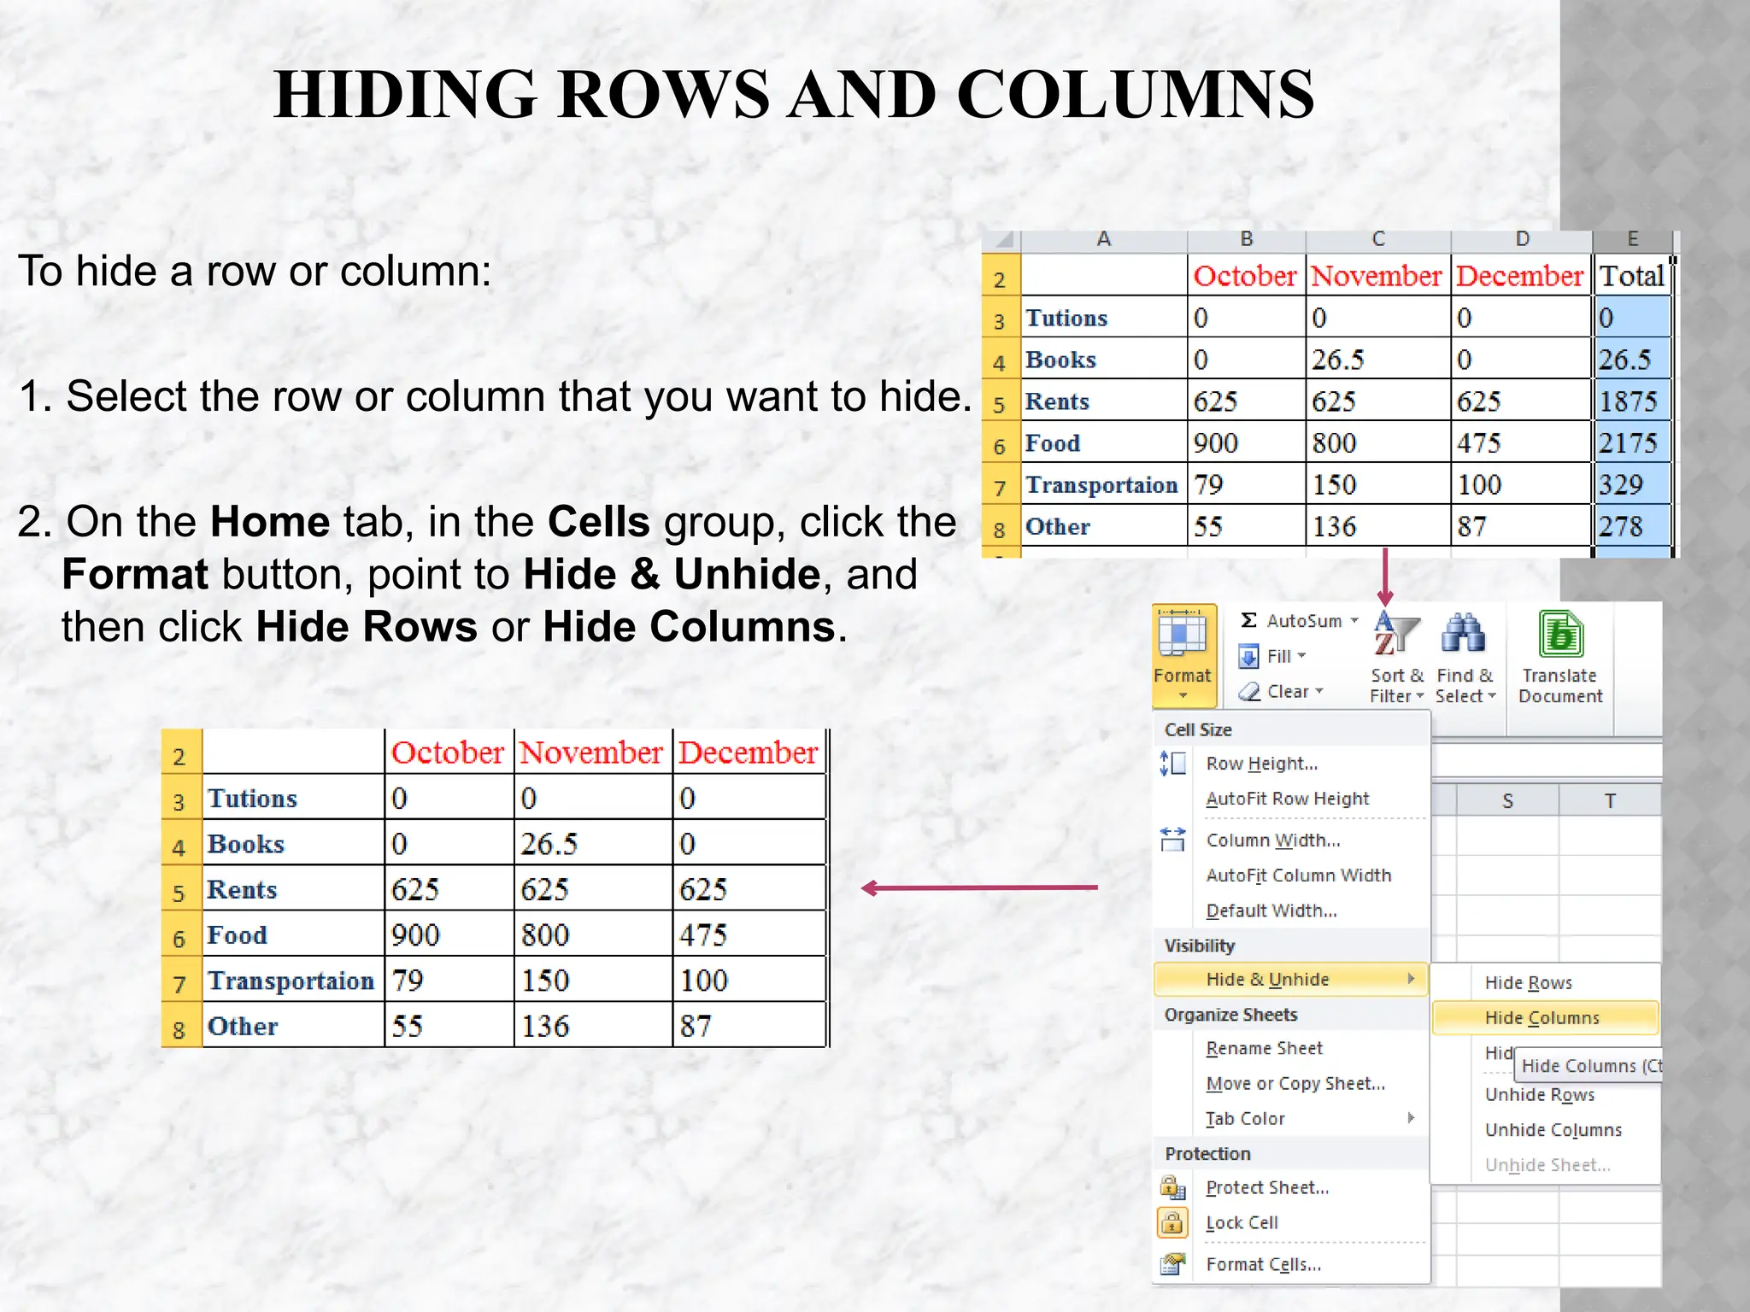1750x1312 pixels.
Task: Select column C header in top sheet
Action: [x=1378, y=240]
